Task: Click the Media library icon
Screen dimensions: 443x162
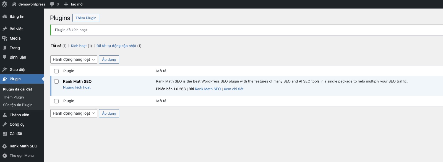Action: click(5, 38)
